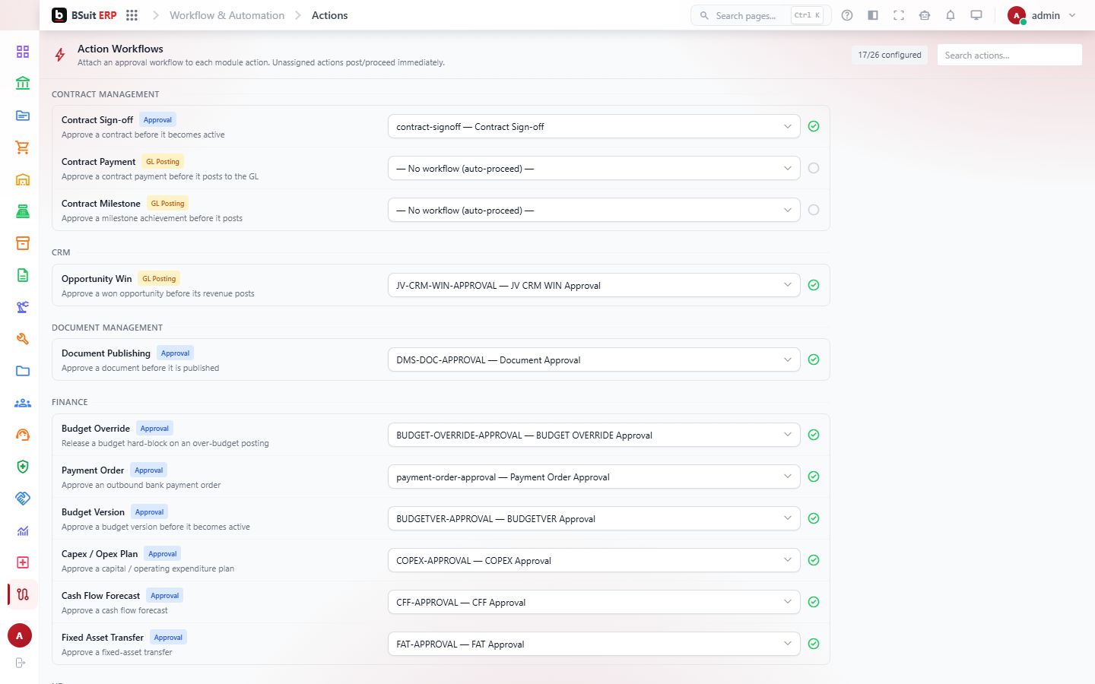This screenshot has width=1095, height=684.
Task: Open the robot arm manufacturing sidebar icon
Action: pos(23,307)
